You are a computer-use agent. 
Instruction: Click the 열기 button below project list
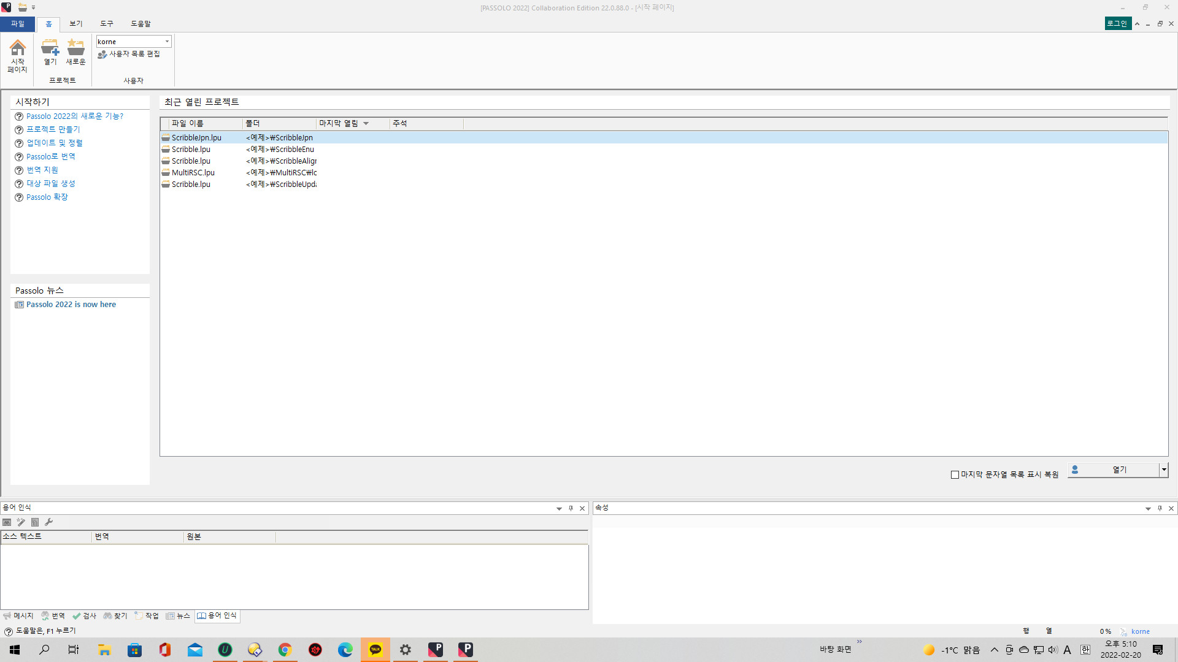pos(1114,470)
